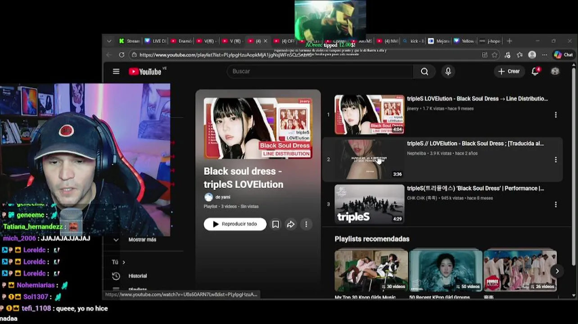Open the tab search dropdown arrow
This screenshot has height=324, width=578.
click(x=109, y=41)
